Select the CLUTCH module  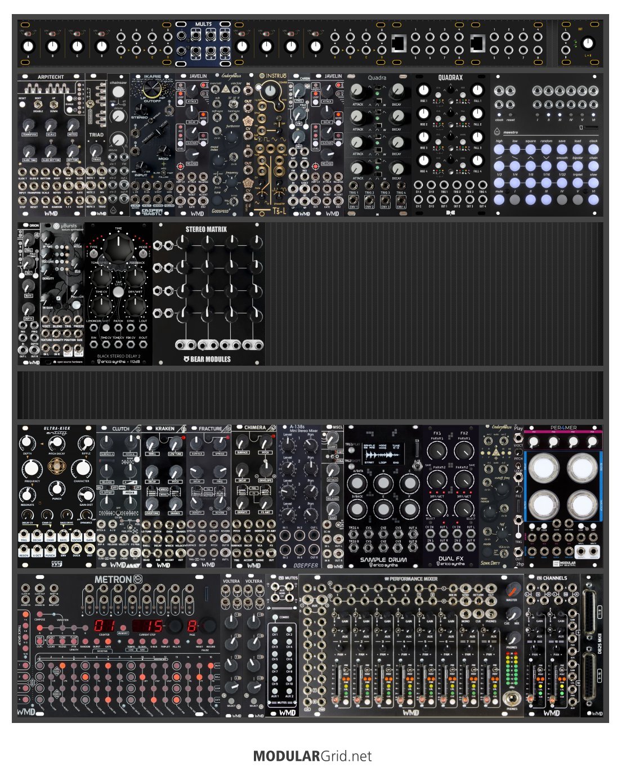pos(119,496)
